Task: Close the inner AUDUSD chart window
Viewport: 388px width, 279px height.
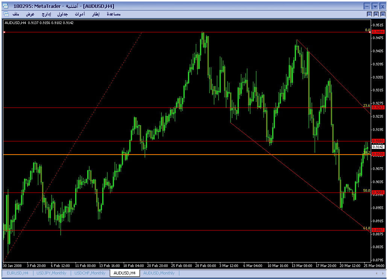Action: coord(382,14)
